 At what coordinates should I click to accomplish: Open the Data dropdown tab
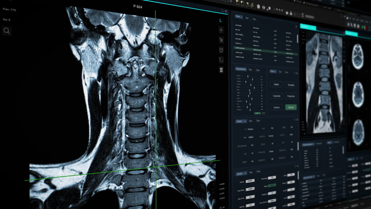tap(239, 17)
